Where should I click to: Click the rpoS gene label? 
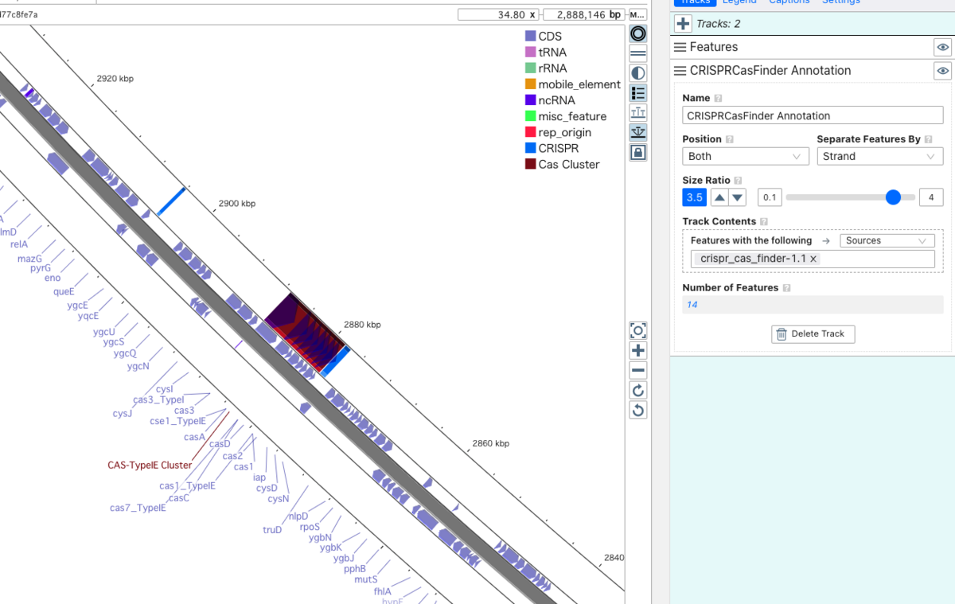[310, 527]
